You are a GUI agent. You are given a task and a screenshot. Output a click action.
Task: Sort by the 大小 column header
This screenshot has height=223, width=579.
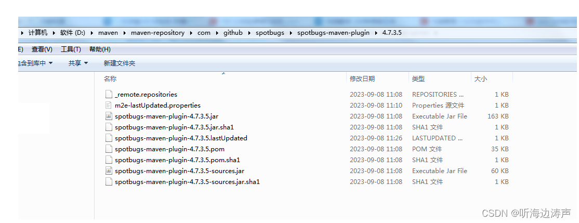point(480,78)
